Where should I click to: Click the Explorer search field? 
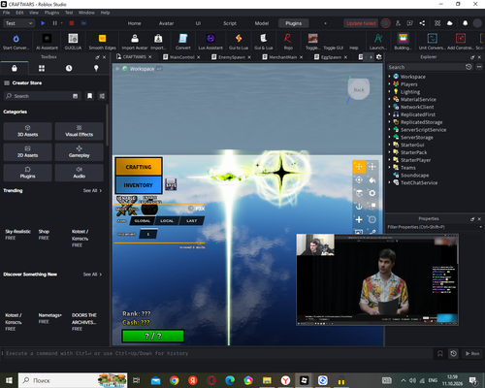click(x=426, y=67)
